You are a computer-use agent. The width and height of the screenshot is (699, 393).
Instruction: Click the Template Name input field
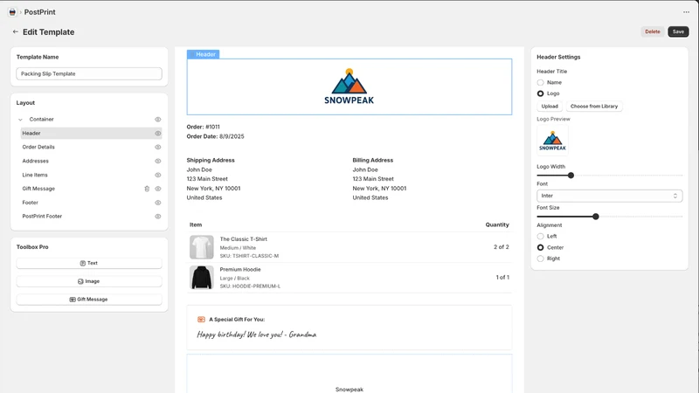tap(89, 74)
